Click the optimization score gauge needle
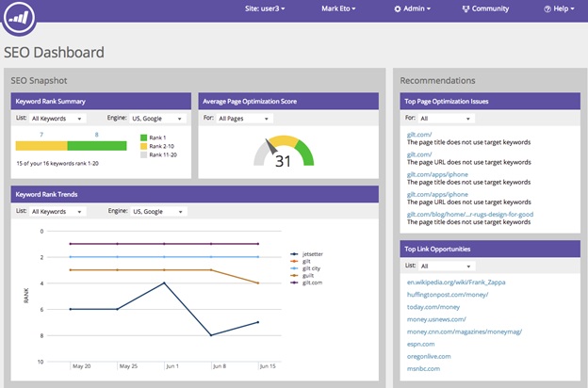 point(271,146)
